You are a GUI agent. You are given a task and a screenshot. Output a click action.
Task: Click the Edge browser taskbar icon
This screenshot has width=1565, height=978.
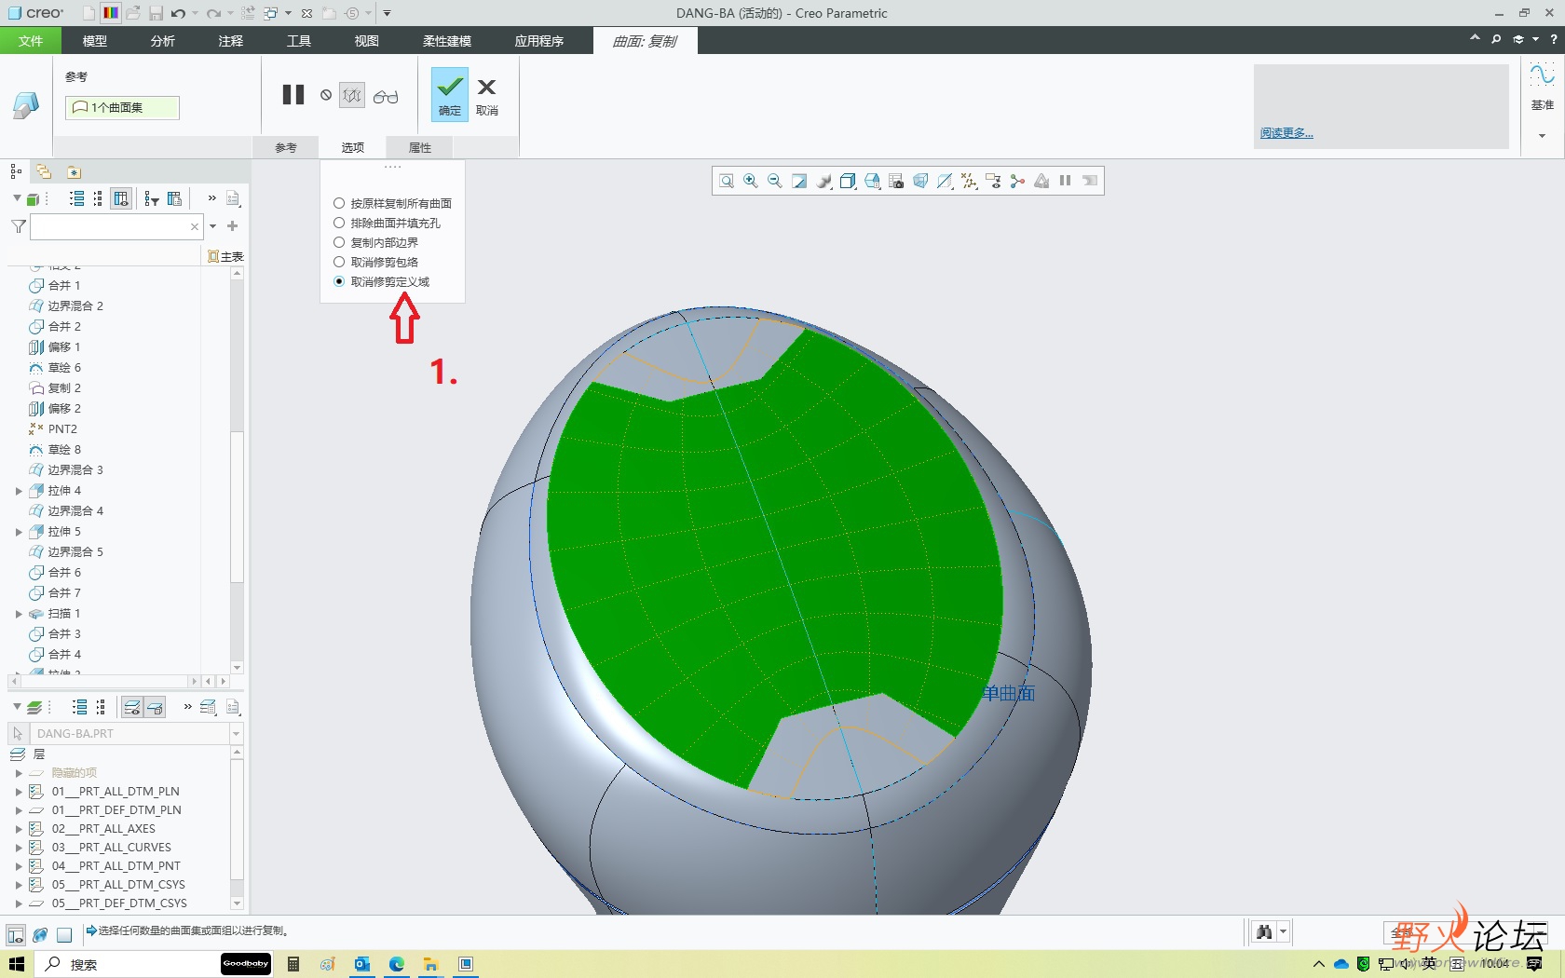click(397, 964)
